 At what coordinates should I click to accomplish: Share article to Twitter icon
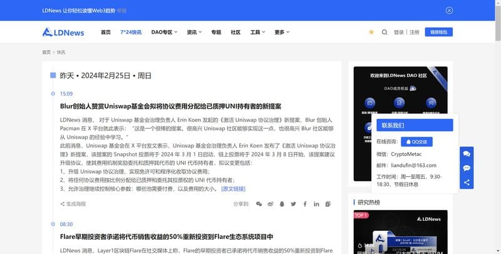pyautogui.click(x=293, y=204)
